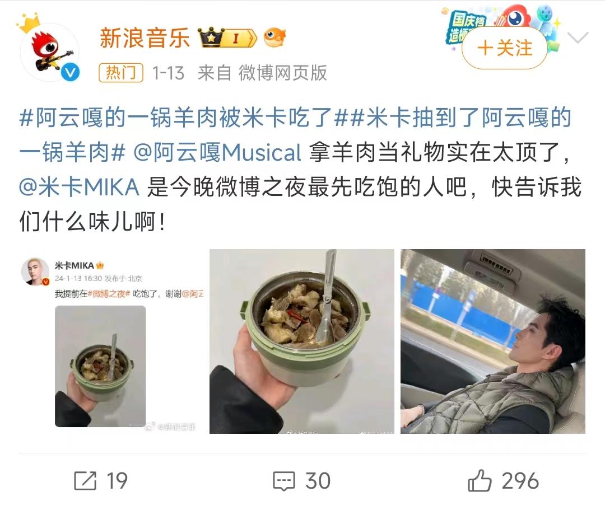This screenshot has height=506, width=605.
Task: Open the comments icon showing 30
Action: pos(284,481)
